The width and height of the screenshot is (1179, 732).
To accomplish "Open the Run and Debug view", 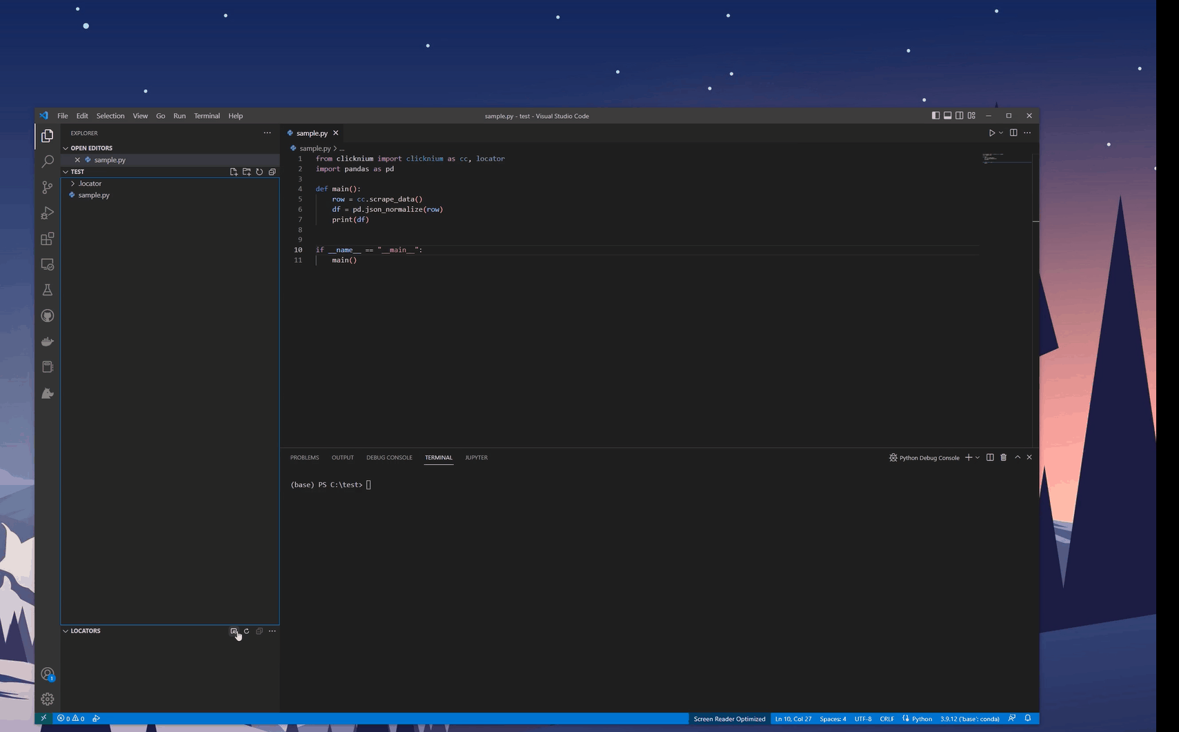I will pyautogui.click(x=47, y=213).
